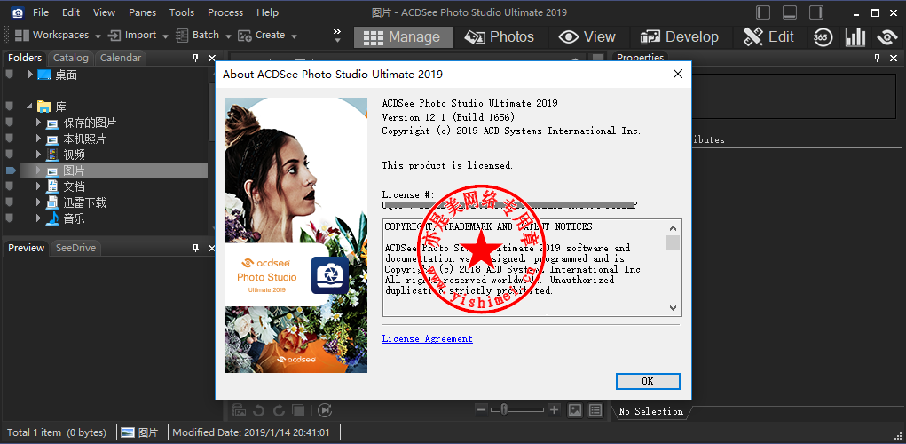Screen dimensions: 906x444
Task: Switch to Develop mode
Action: click(680, 37)
